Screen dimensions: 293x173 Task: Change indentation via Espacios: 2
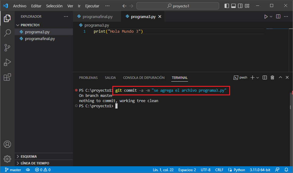pyautogui.click(x=187, y=170)
